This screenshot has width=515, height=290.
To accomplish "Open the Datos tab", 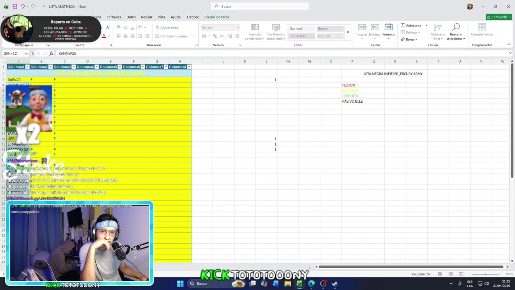I will click(x=131, y=17).
